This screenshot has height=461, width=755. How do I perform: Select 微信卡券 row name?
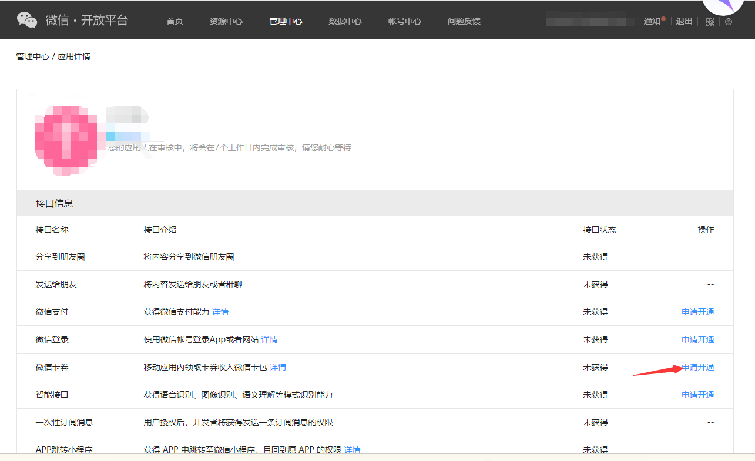click(x=52, y=367)
